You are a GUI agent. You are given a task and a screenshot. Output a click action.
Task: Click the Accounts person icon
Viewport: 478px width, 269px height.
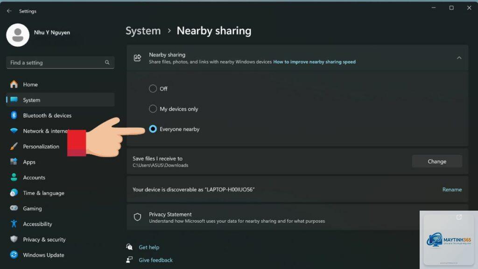[x=14, y=177]
